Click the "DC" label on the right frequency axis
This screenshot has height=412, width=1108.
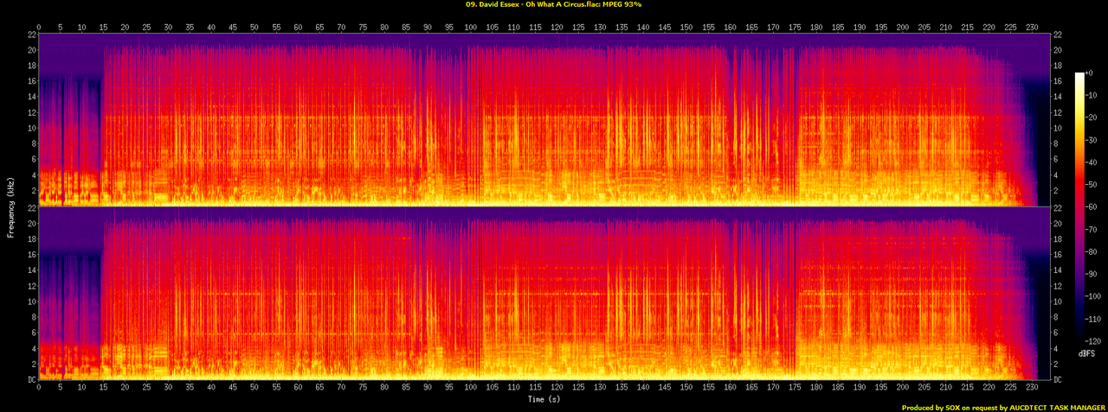(x=1056, y=380)
